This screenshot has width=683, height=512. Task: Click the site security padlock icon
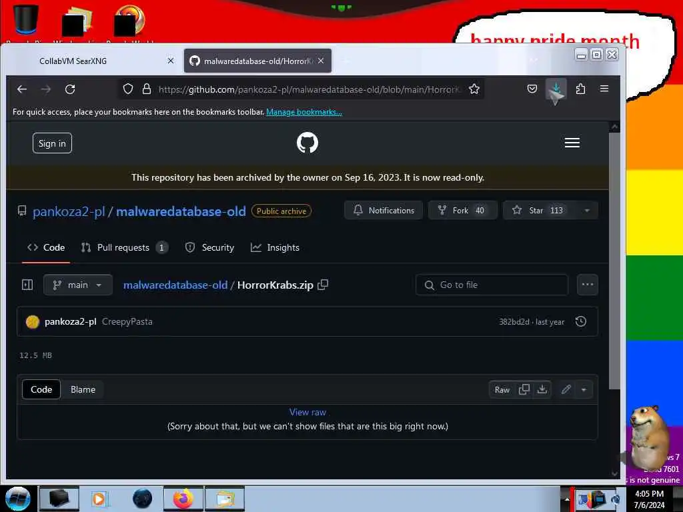click(147, 89)
